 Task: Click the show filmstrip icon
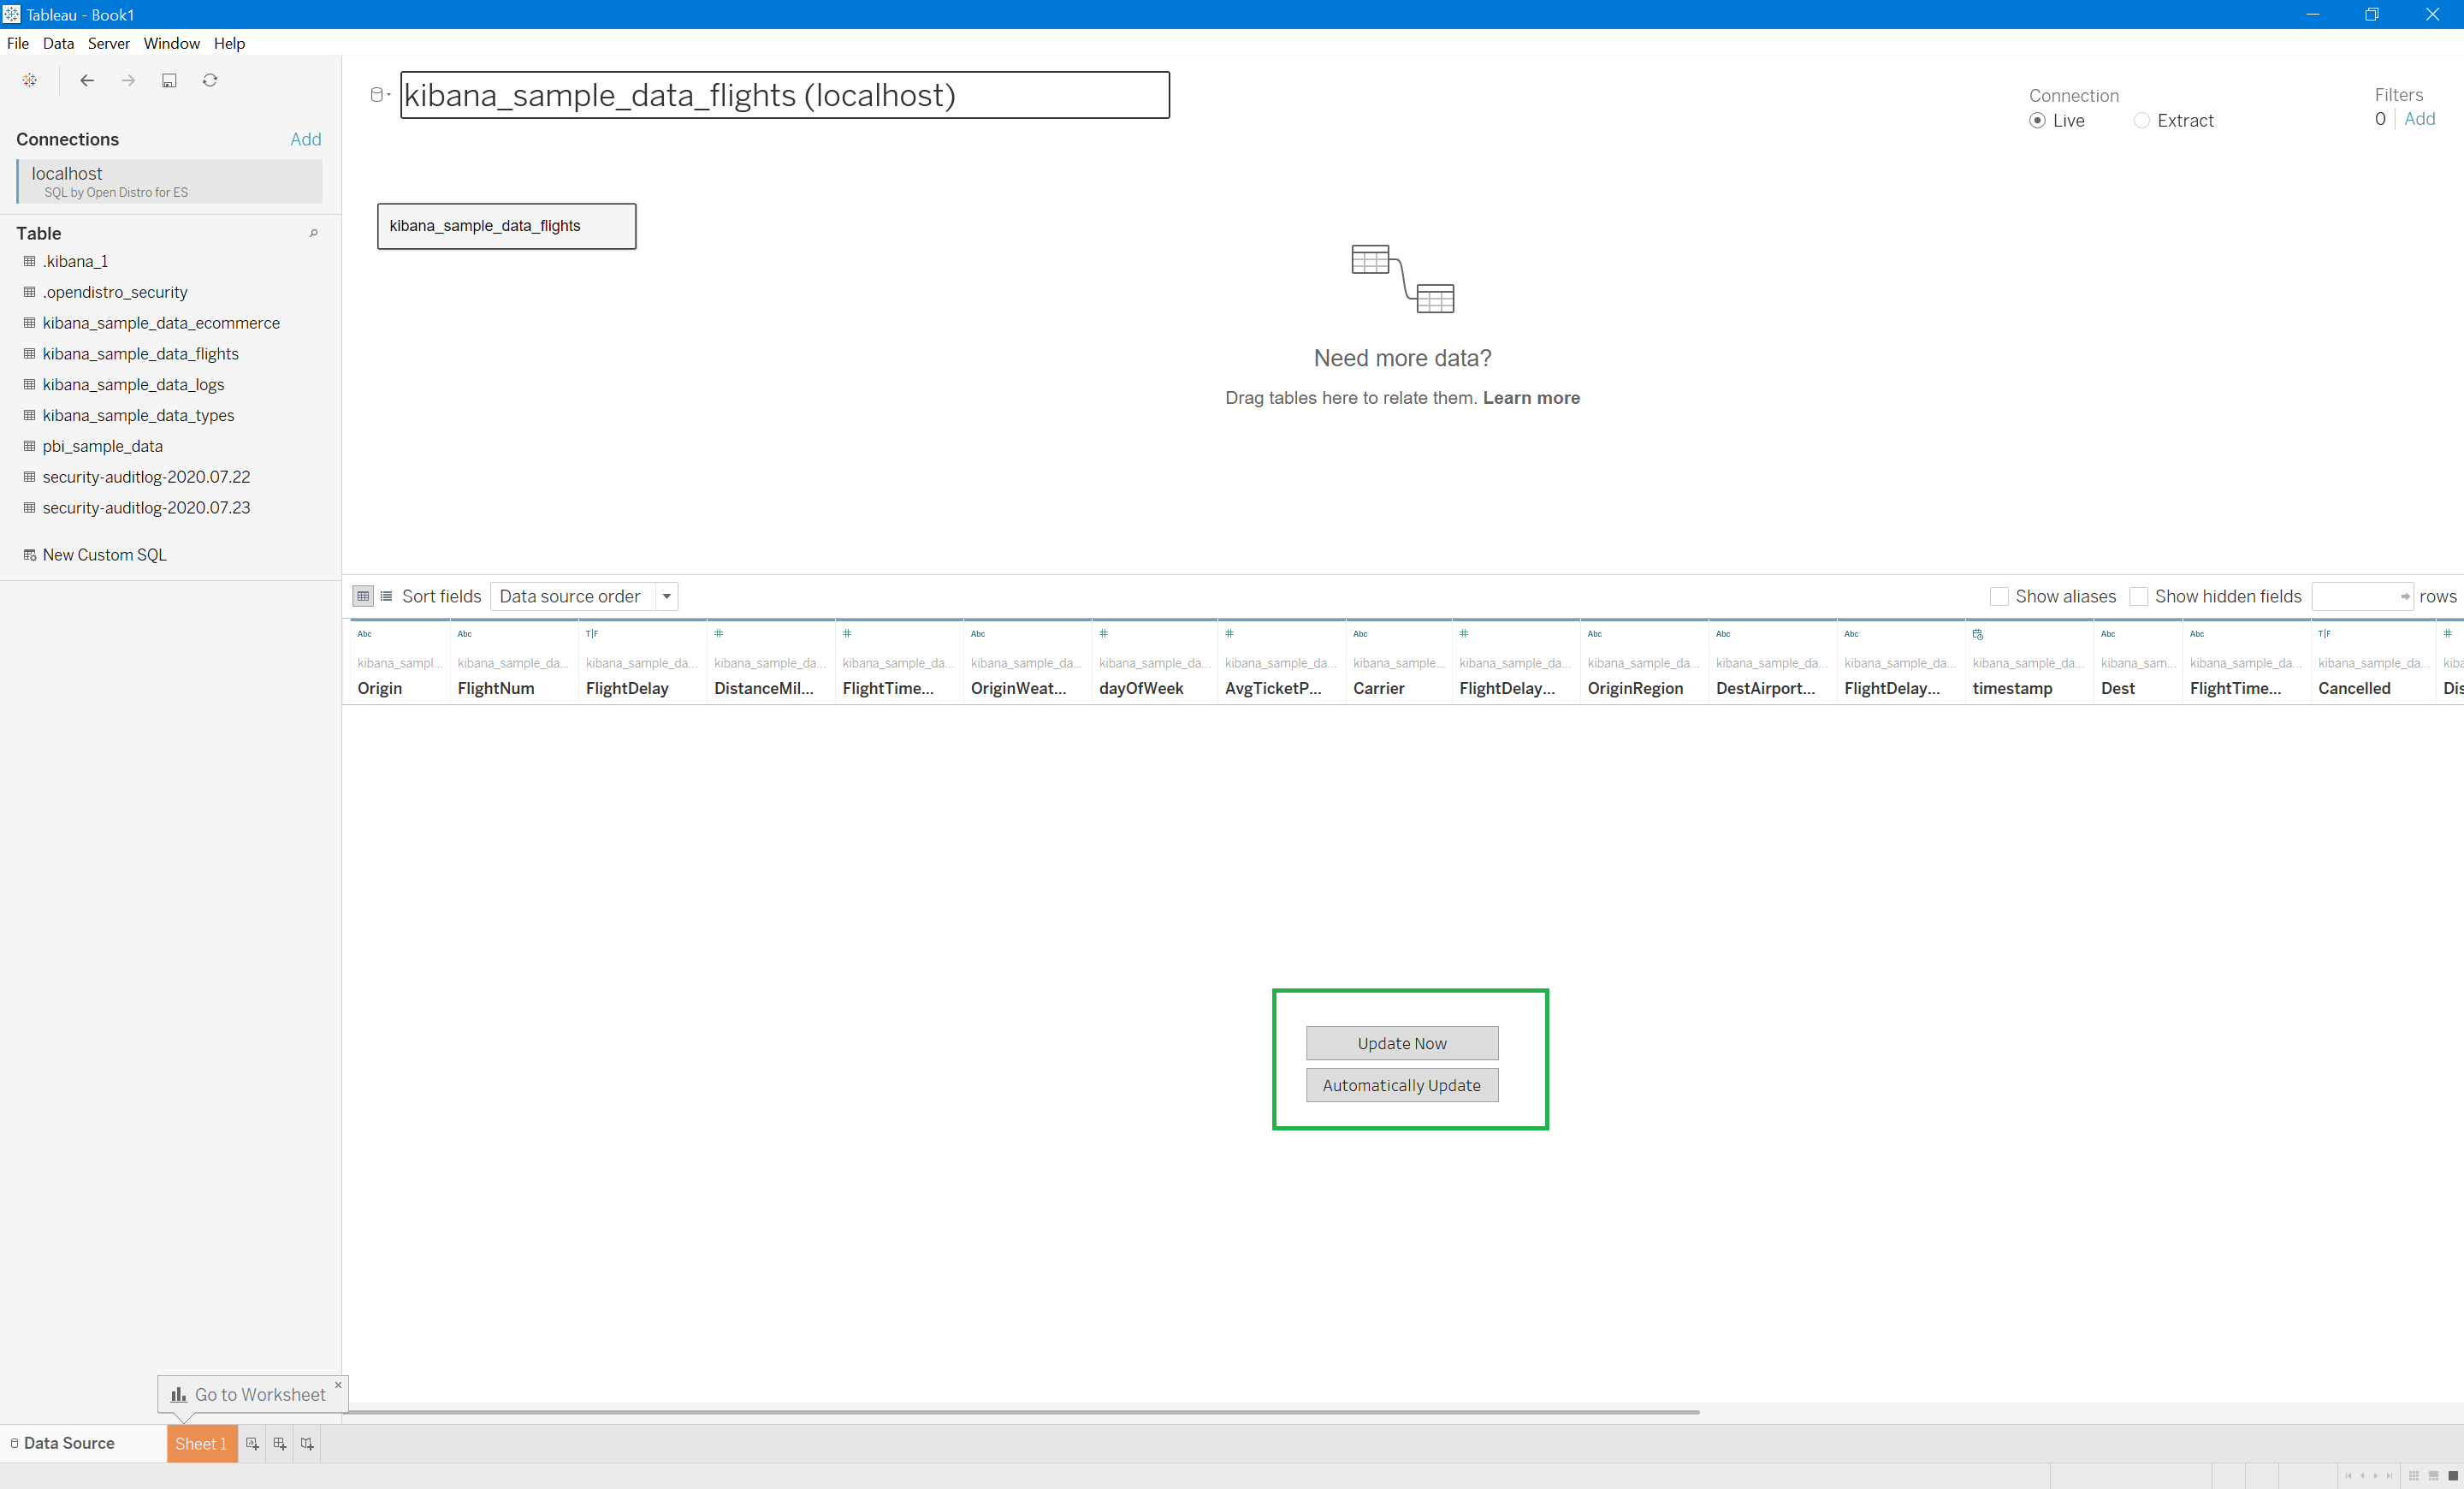coord(2433,1476)
